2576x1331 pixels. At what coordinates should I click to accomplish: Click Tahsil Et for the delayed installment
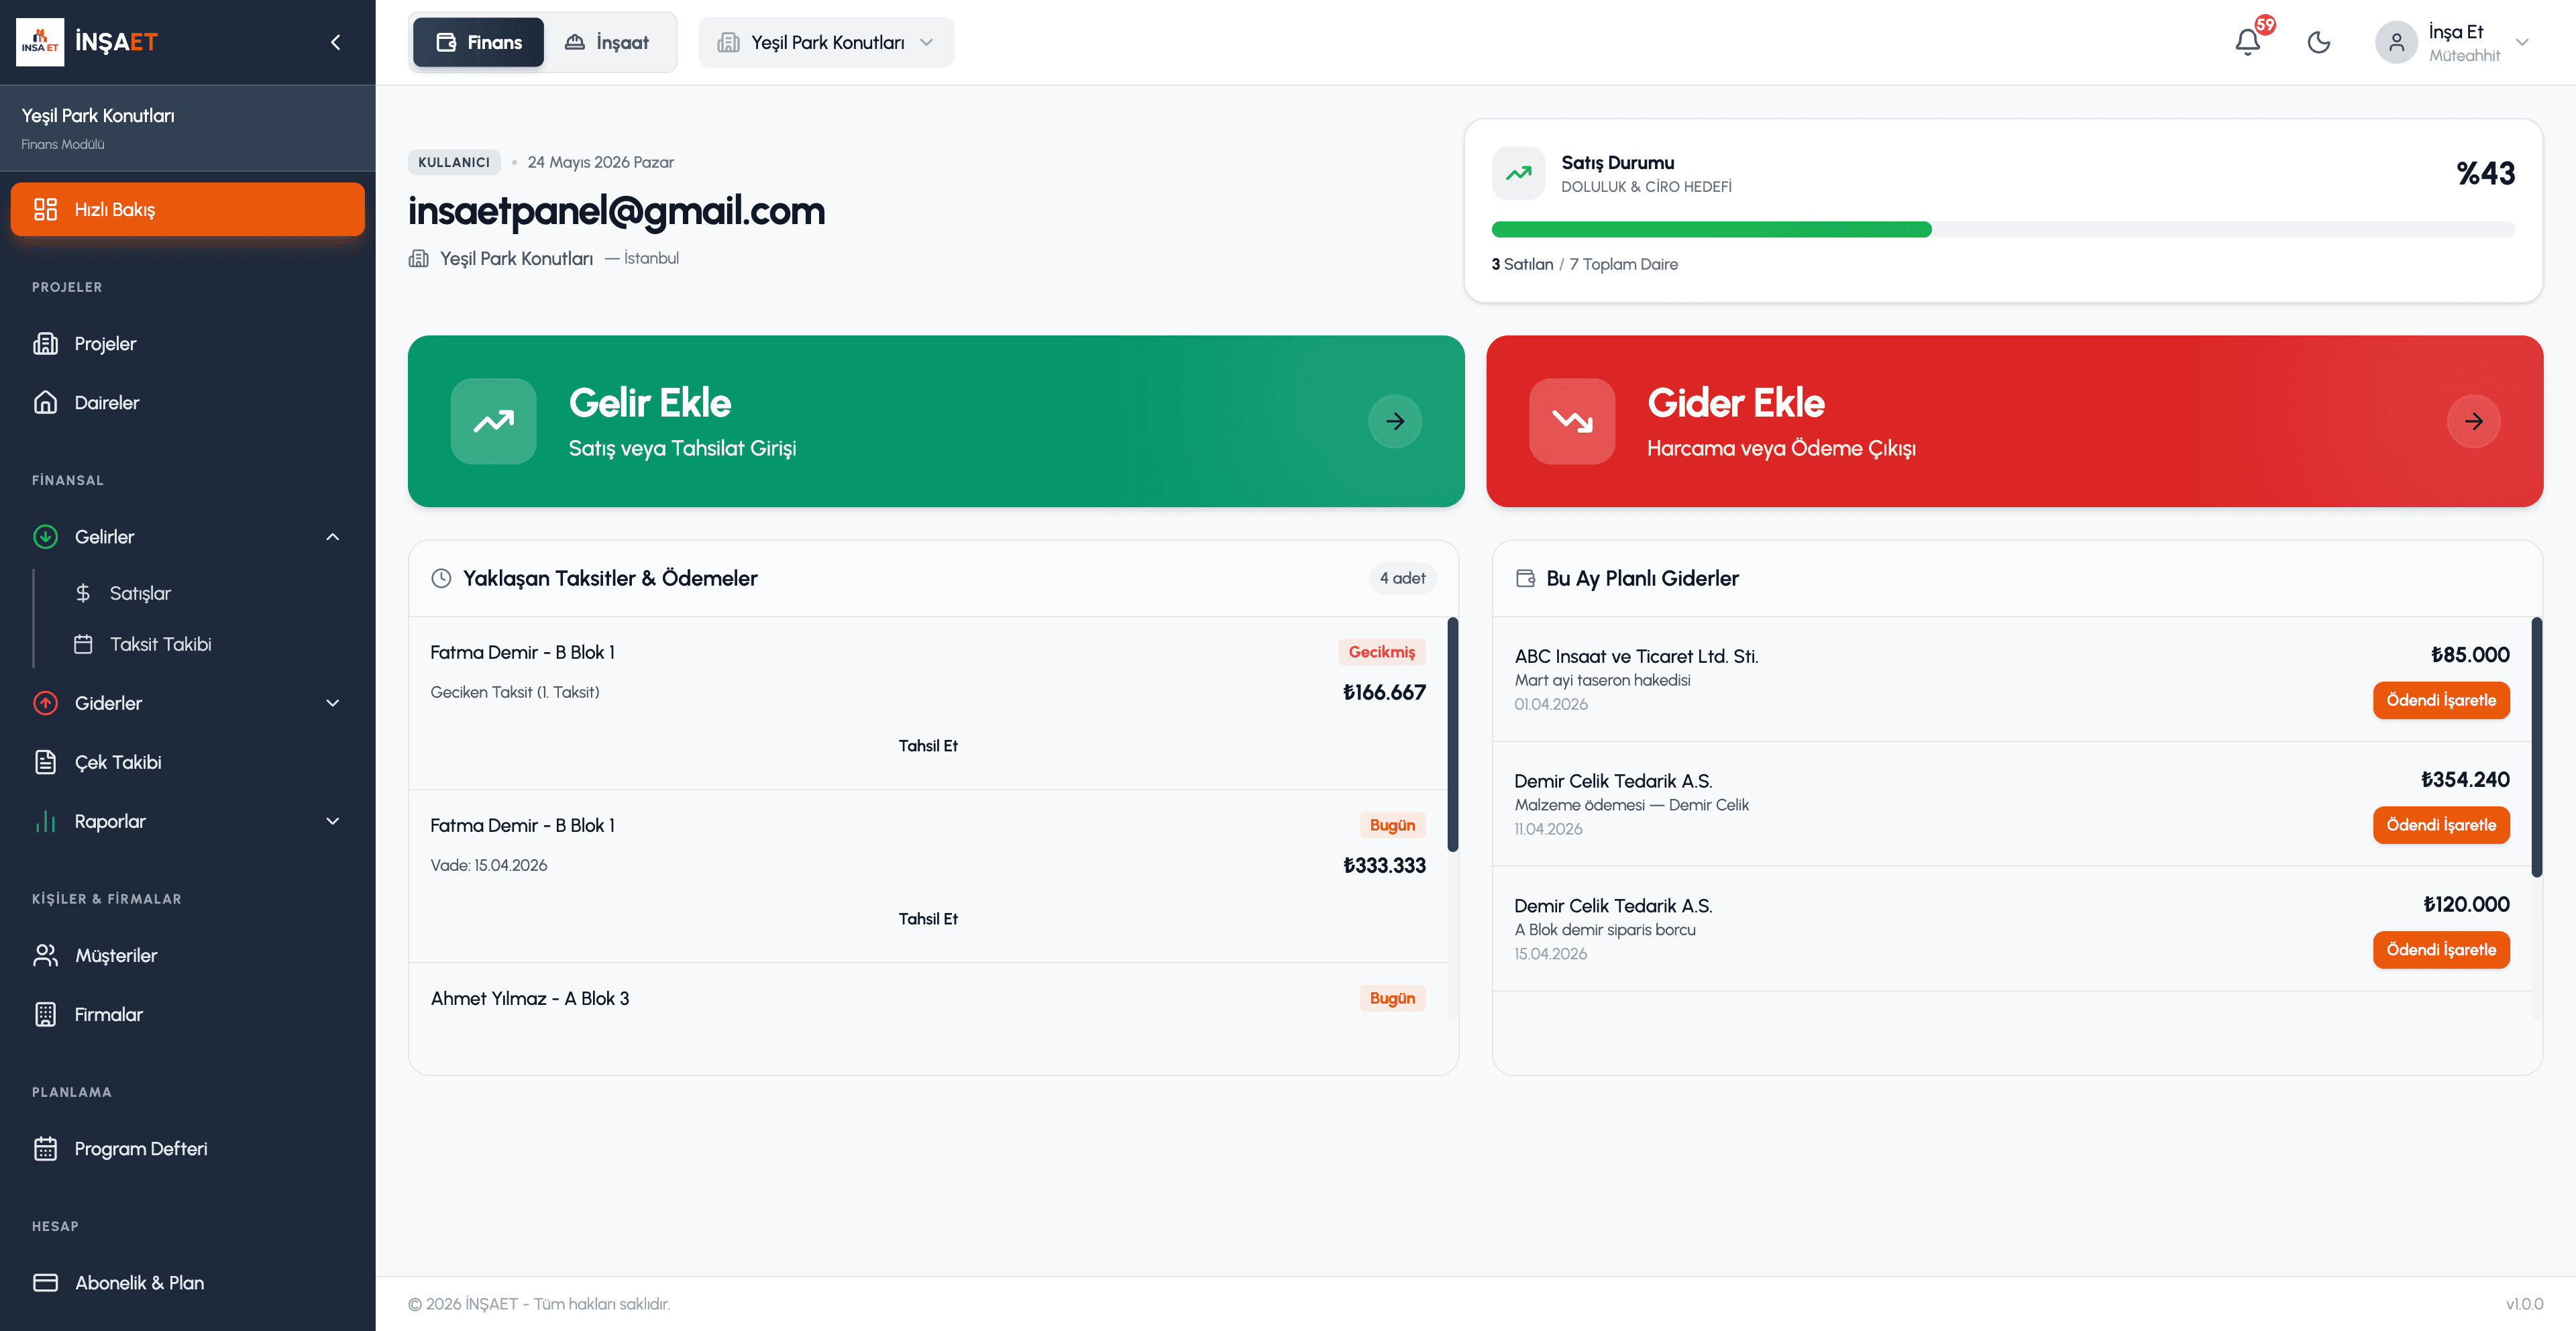pos(928,746)
